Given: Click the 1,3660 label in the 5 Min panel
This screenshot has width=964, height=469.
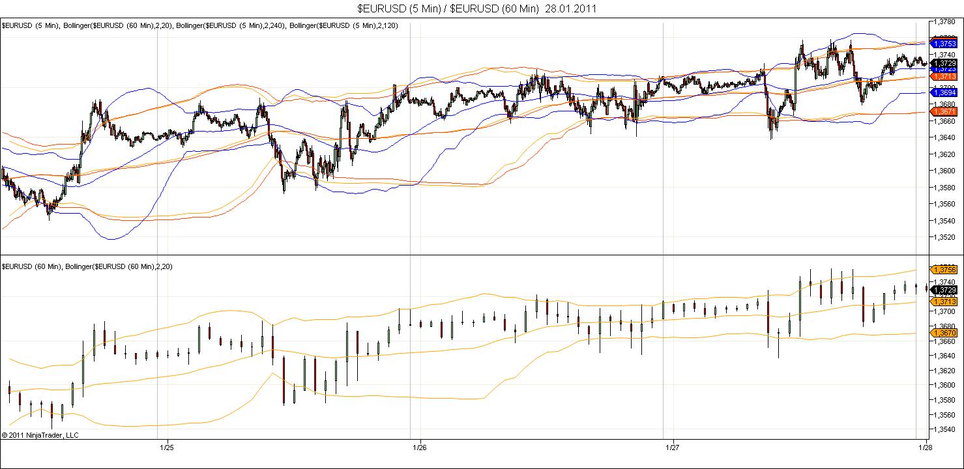Looking at the screenshot, I should pyautogui.click(x=946, y=121).
